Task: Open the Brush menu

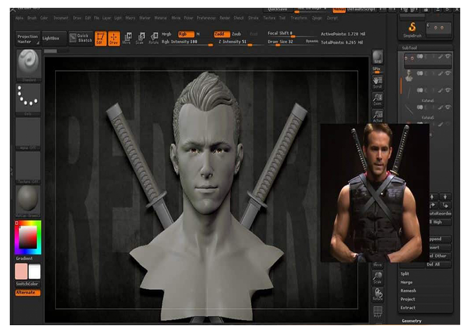Action: 32,18
